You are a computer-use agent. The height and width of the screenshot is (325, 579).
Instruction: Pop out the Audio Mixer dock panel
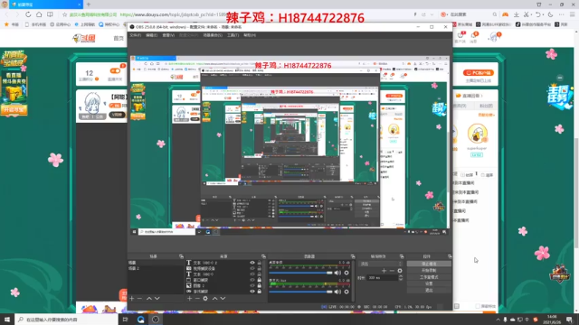point(353,256)
